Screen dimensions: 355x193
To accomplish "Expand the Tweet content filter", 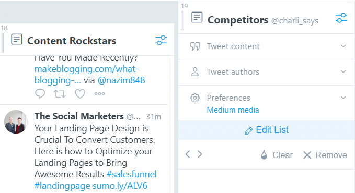I will [267, 46].
